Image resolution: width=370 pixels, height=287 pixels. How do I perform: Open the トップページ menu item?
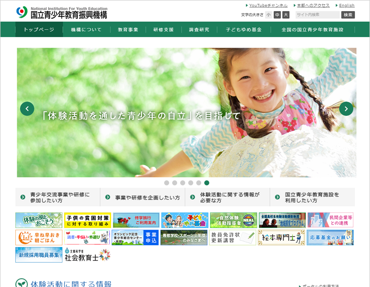39,30
